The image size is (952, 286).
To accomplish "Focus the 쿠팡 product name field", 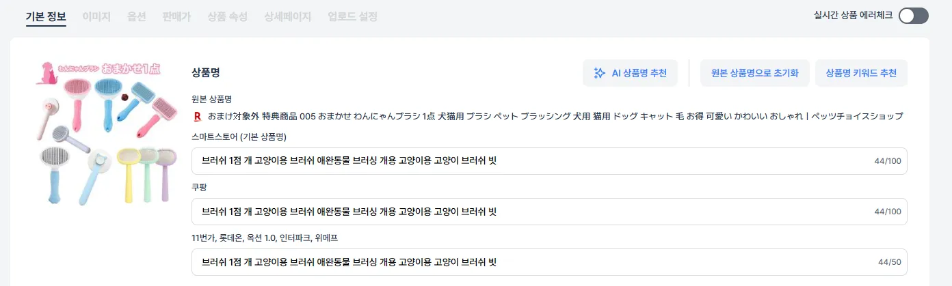I will tap(549, 212).
